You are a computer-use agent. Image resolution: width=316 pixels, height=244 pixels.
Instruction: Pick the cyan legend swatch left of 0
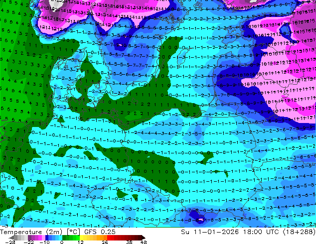pyautogui.click(x=60, y=238)
